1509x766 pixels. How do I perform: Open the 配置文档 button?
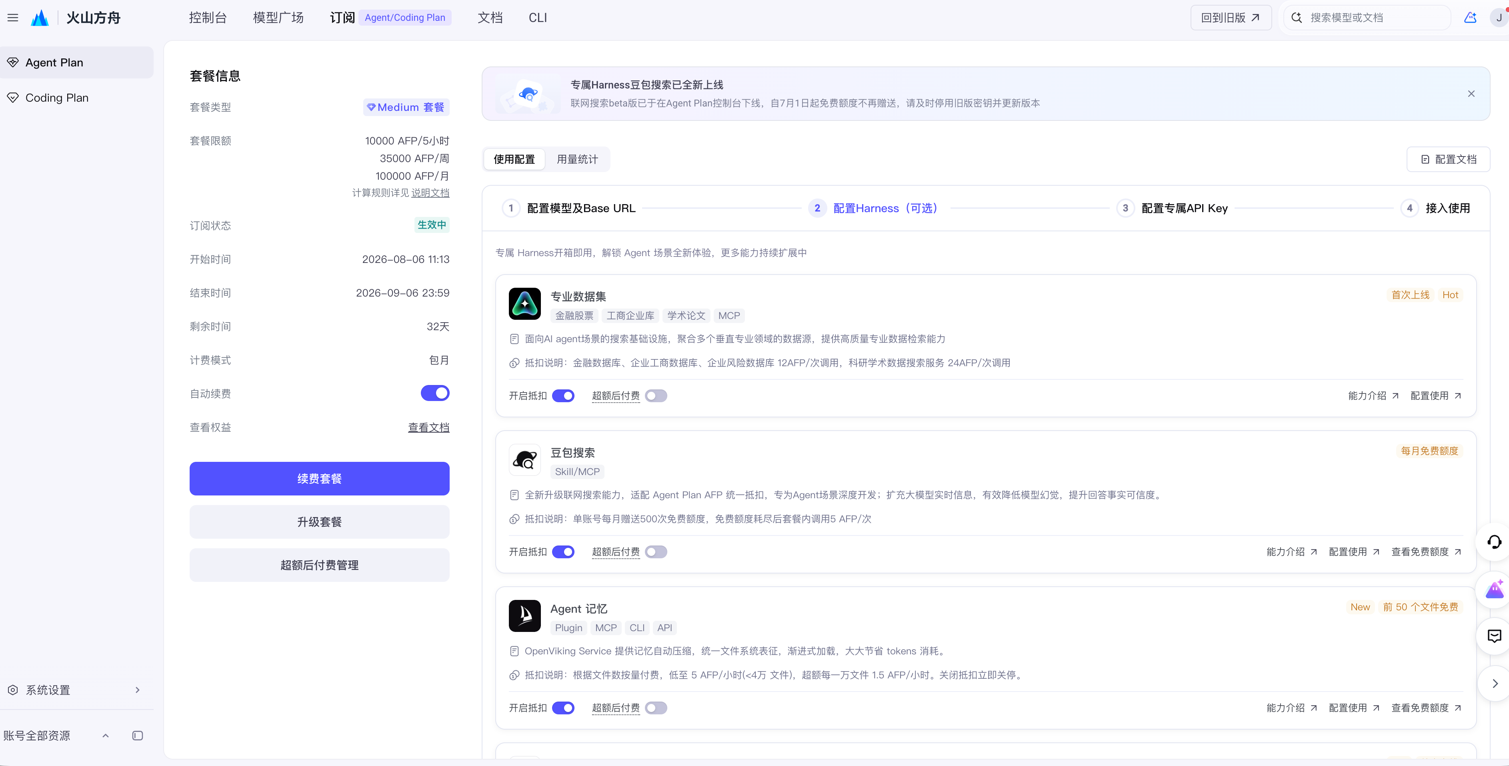[x=1448, y=159]
